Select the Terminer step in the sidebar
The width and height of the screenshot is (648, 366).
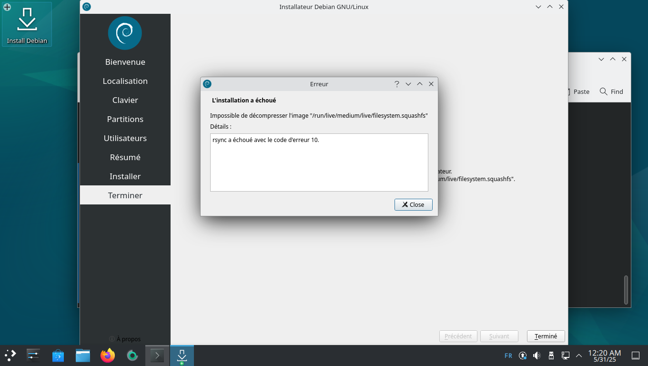pos(125,195)
